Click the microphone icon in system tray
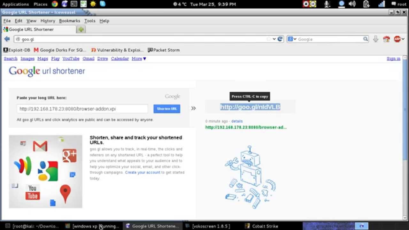Image resolution: width=409 pixels, height=230 pixels. [327, 4]
